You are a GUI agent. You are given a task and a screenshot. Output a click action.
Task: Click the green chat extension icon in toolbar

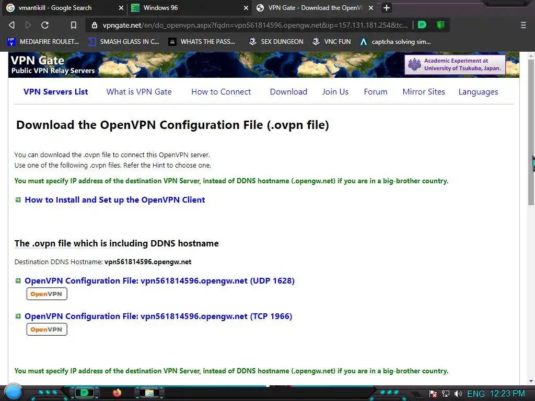tap(422, 25)
